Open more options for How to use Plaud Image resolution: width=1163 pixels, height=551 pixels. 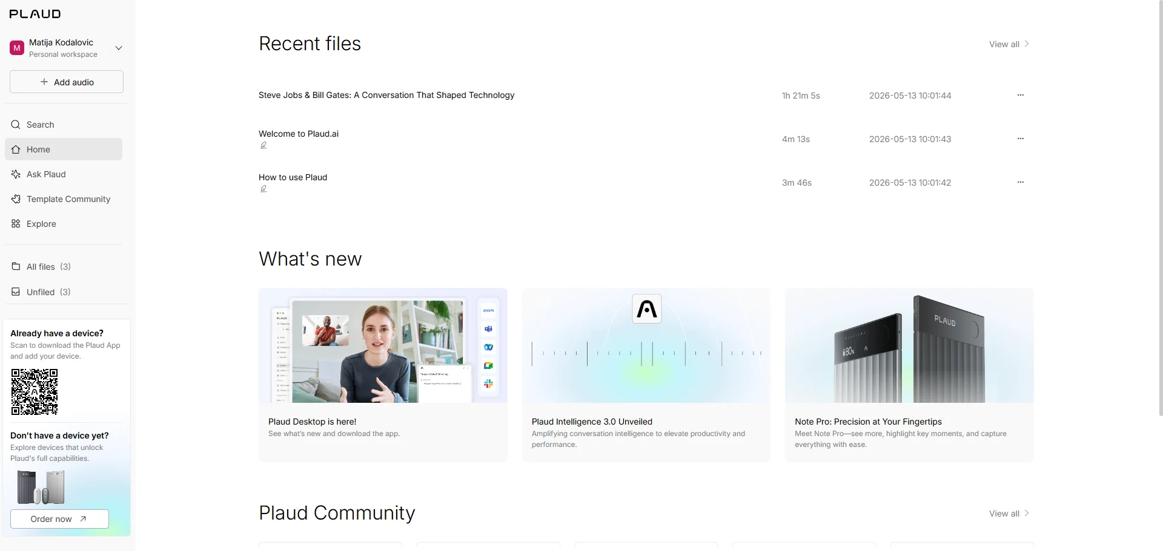click(1021, 182)
